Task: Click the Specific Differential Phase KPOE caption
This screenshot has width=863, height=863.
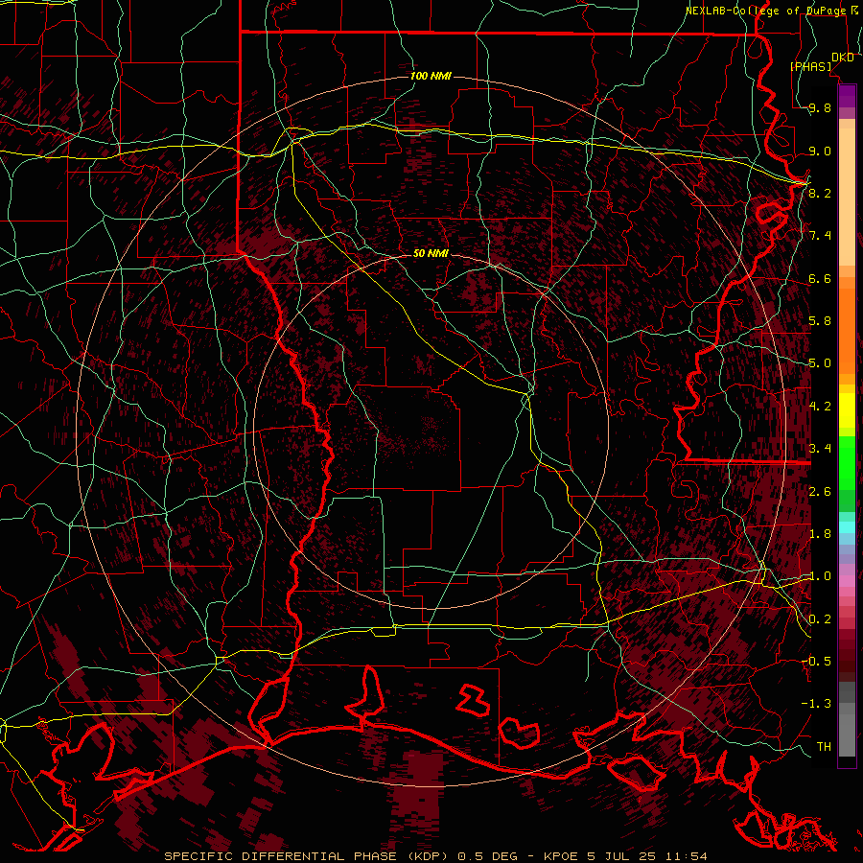Action: coord(436,856)
